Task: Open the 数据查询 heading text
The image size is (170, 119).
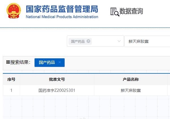Action: [131, 11]
